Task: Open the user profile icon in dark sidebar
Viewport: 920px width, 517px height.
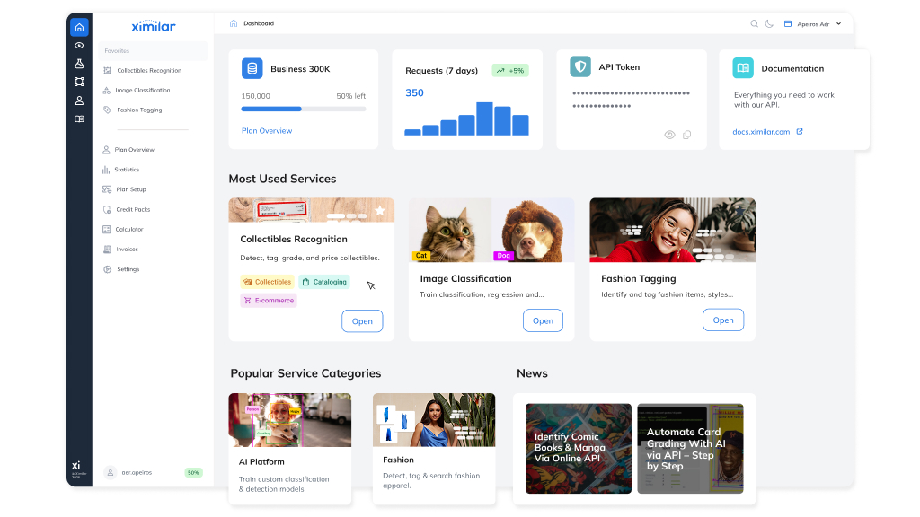Action: pyautogui.click(x=79, y=101)
